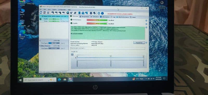208x95 pixels.
Task: Click the envelope send-report toolbar icon
Action: [83, 13]
